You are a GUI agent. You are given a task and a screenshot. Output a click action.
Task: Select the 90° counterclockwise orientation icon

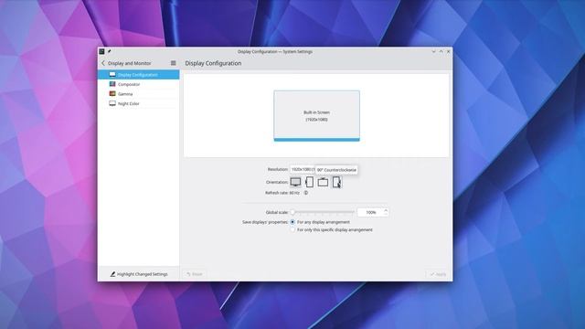(x=336, y=182)
